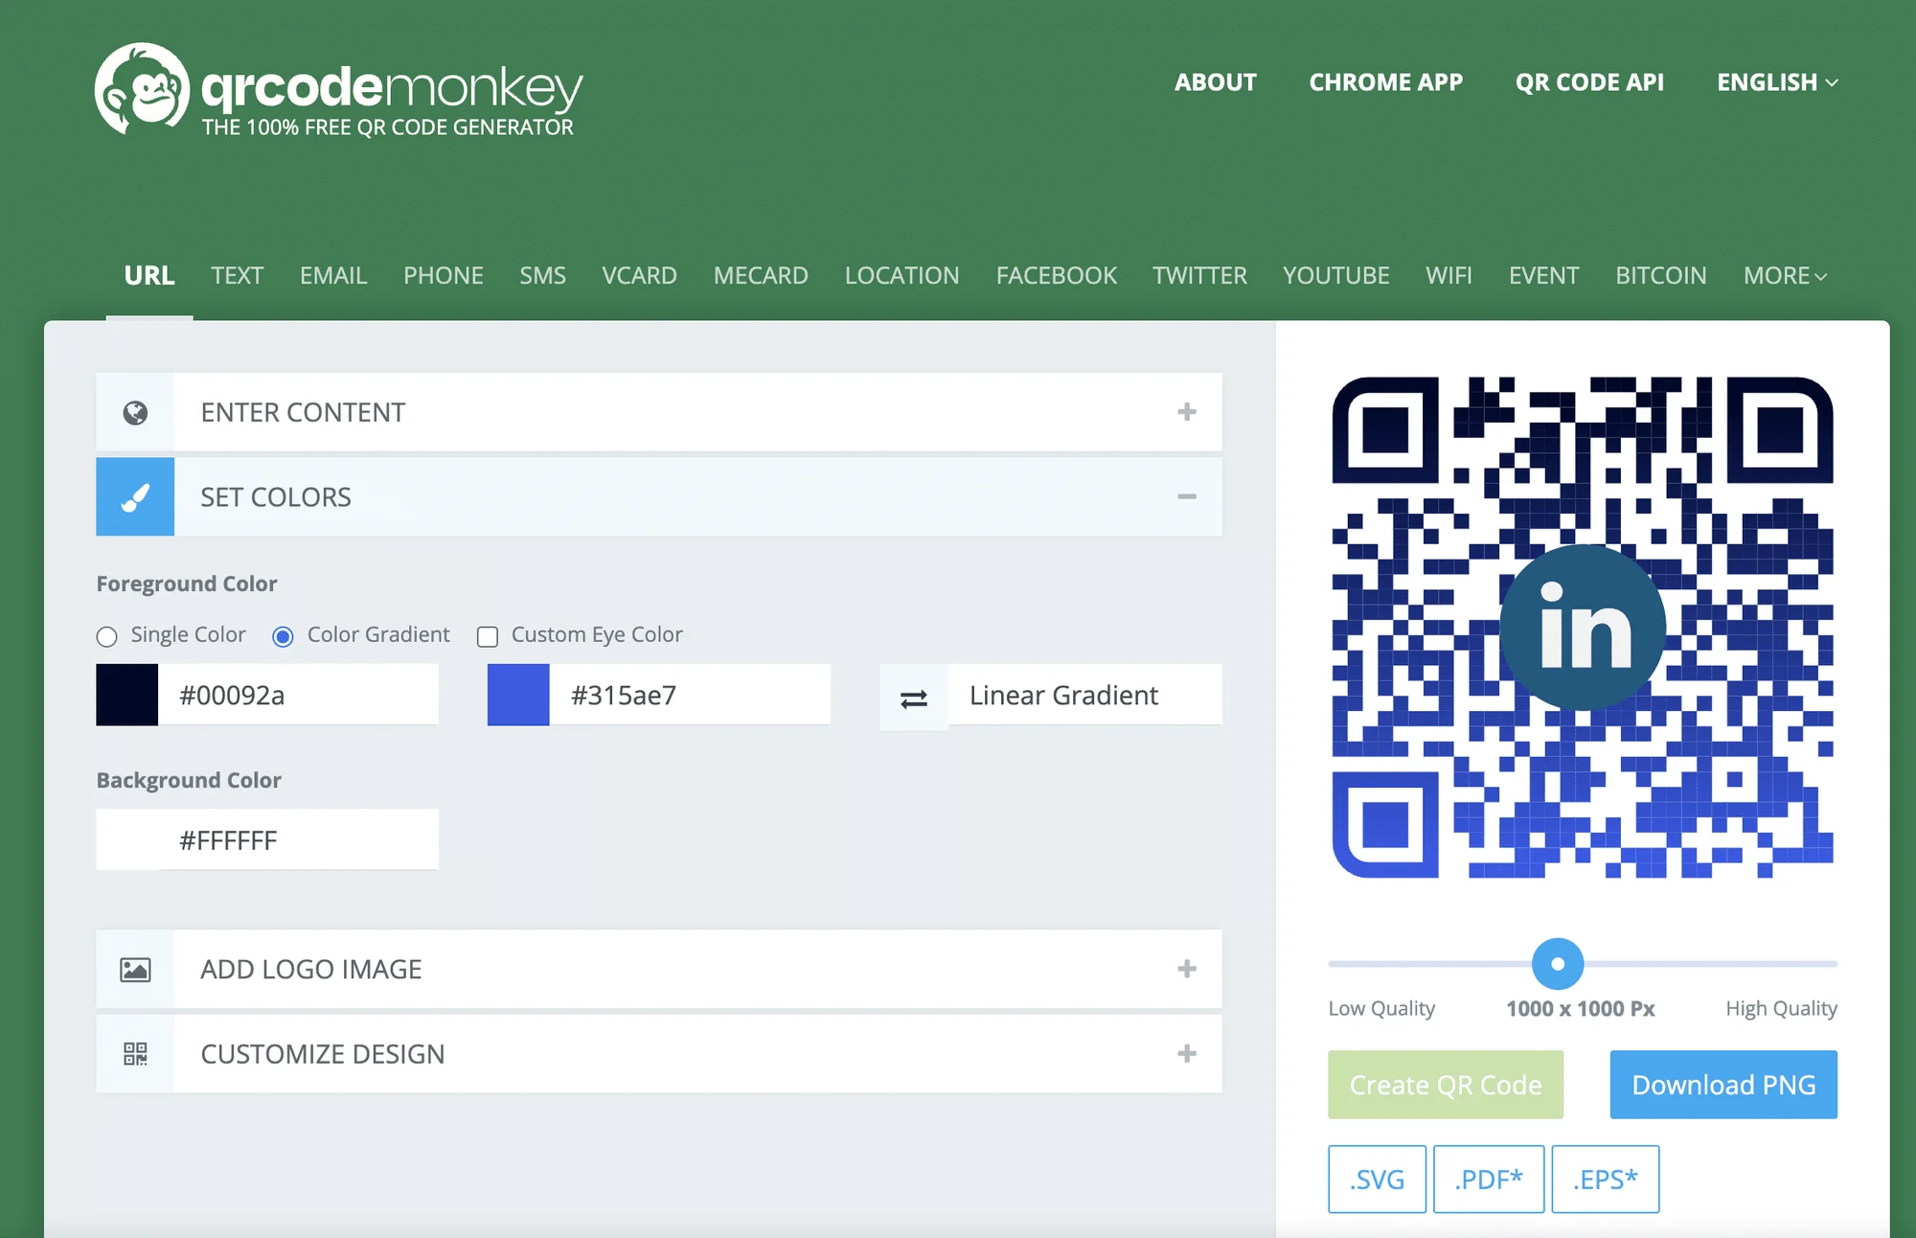The width and height of the screenshot is (1916, 1238).
Task: Click the QRCode Monkey logo
Action: coord(338,89)
